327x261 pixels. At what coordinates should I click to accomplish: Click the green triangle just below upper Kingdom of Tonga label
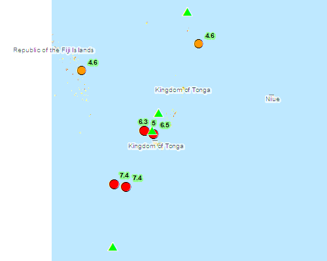point(158,114)
